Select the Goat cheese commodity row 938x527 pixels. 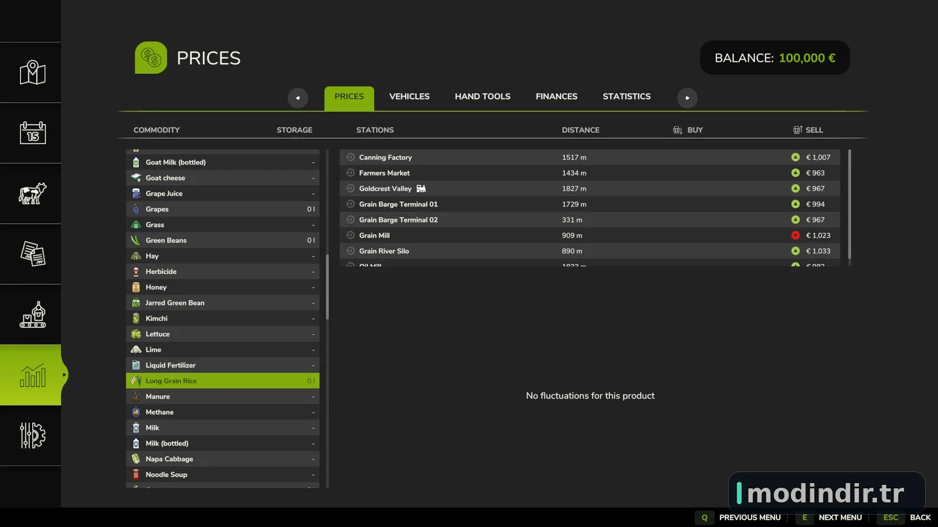[x=223, y=178]
